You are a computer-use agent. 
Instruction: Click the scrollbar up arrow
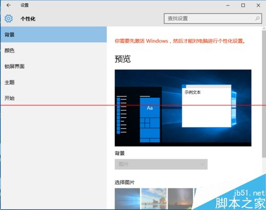(x=264, y=28)
